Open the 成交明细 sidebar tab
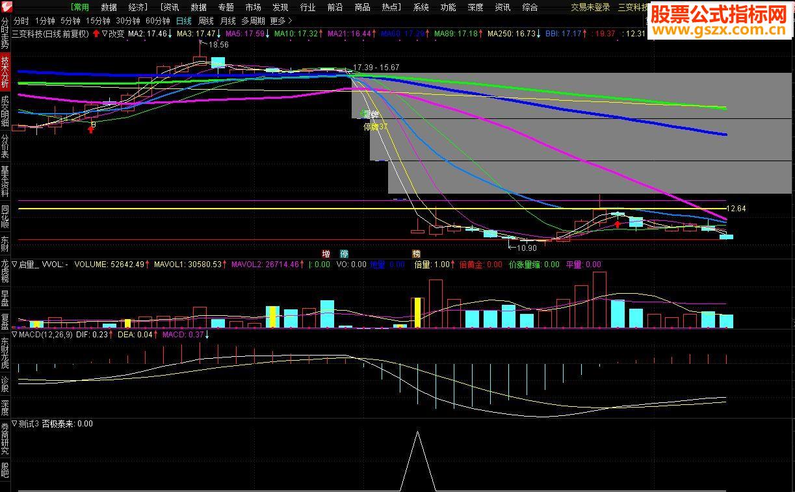 pos(5,112)
